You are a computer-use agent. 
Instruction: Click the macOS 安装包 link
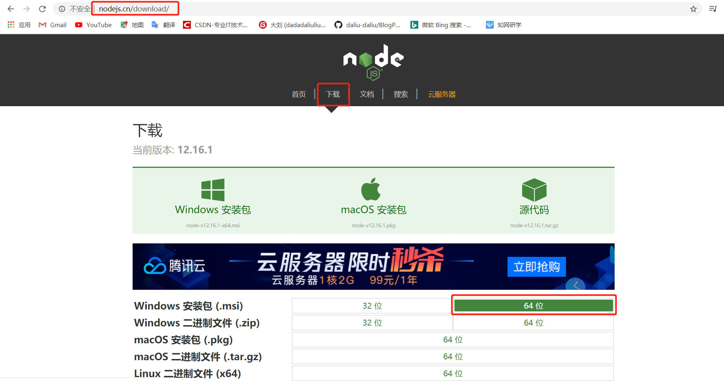(373, 210)
